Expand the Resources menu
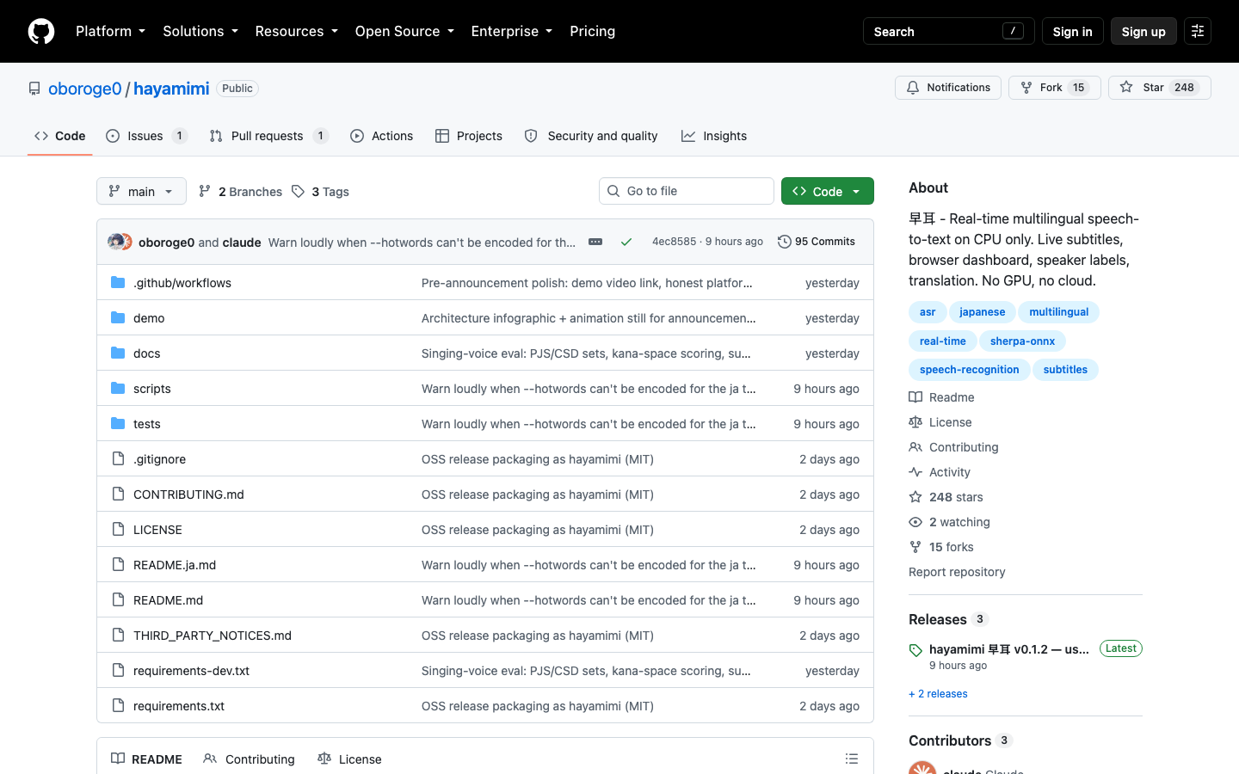This screenshot has width=1239, height=774. (296, 31)
